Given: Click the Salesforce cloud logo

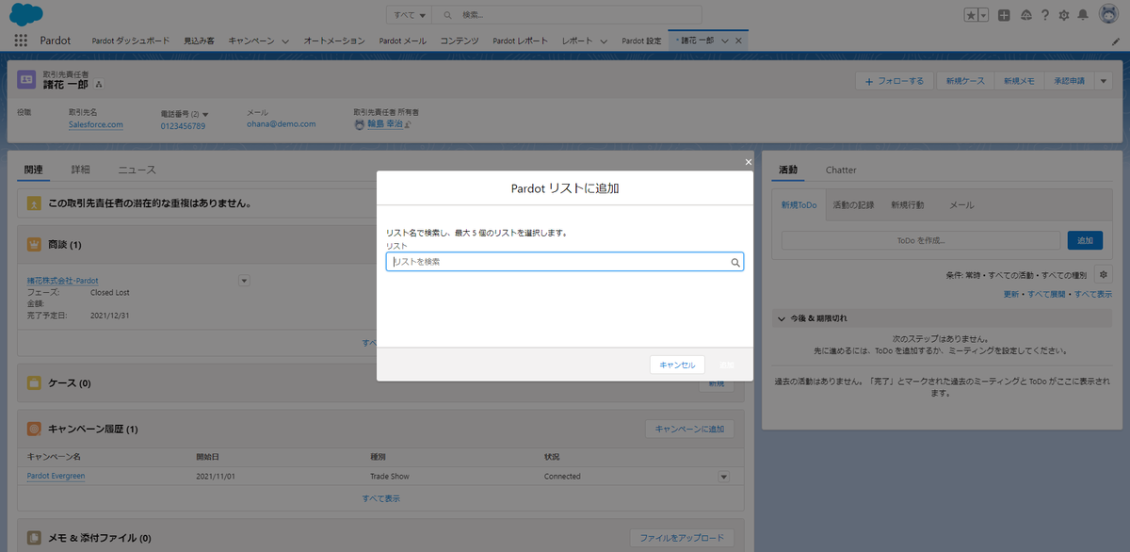Looking at the screenshot, I should point(24,15).
